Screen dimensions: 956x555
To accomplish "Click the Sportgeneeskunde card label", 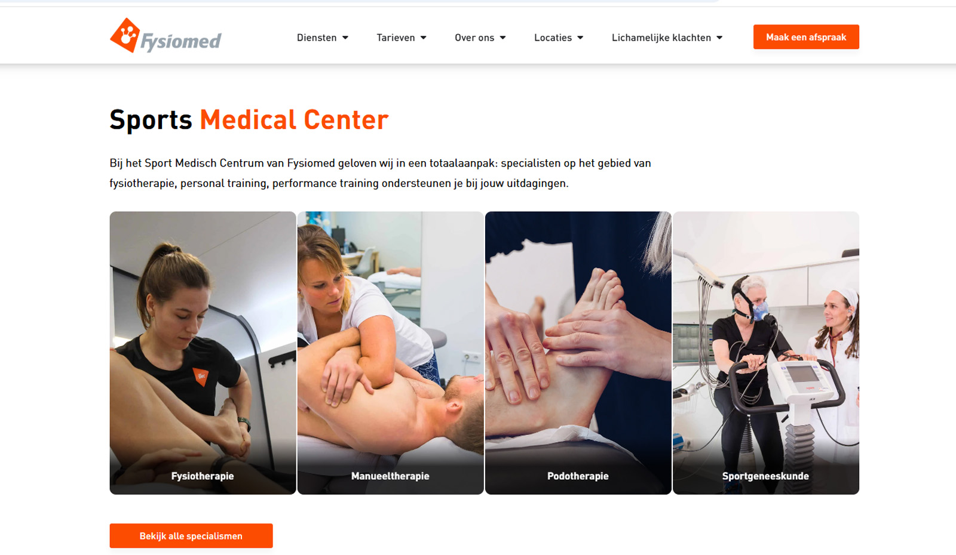I will click(x=765, y=476).
